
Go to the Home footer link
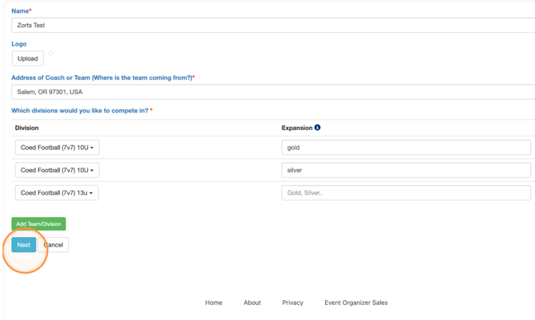click(x=213, y=303)
